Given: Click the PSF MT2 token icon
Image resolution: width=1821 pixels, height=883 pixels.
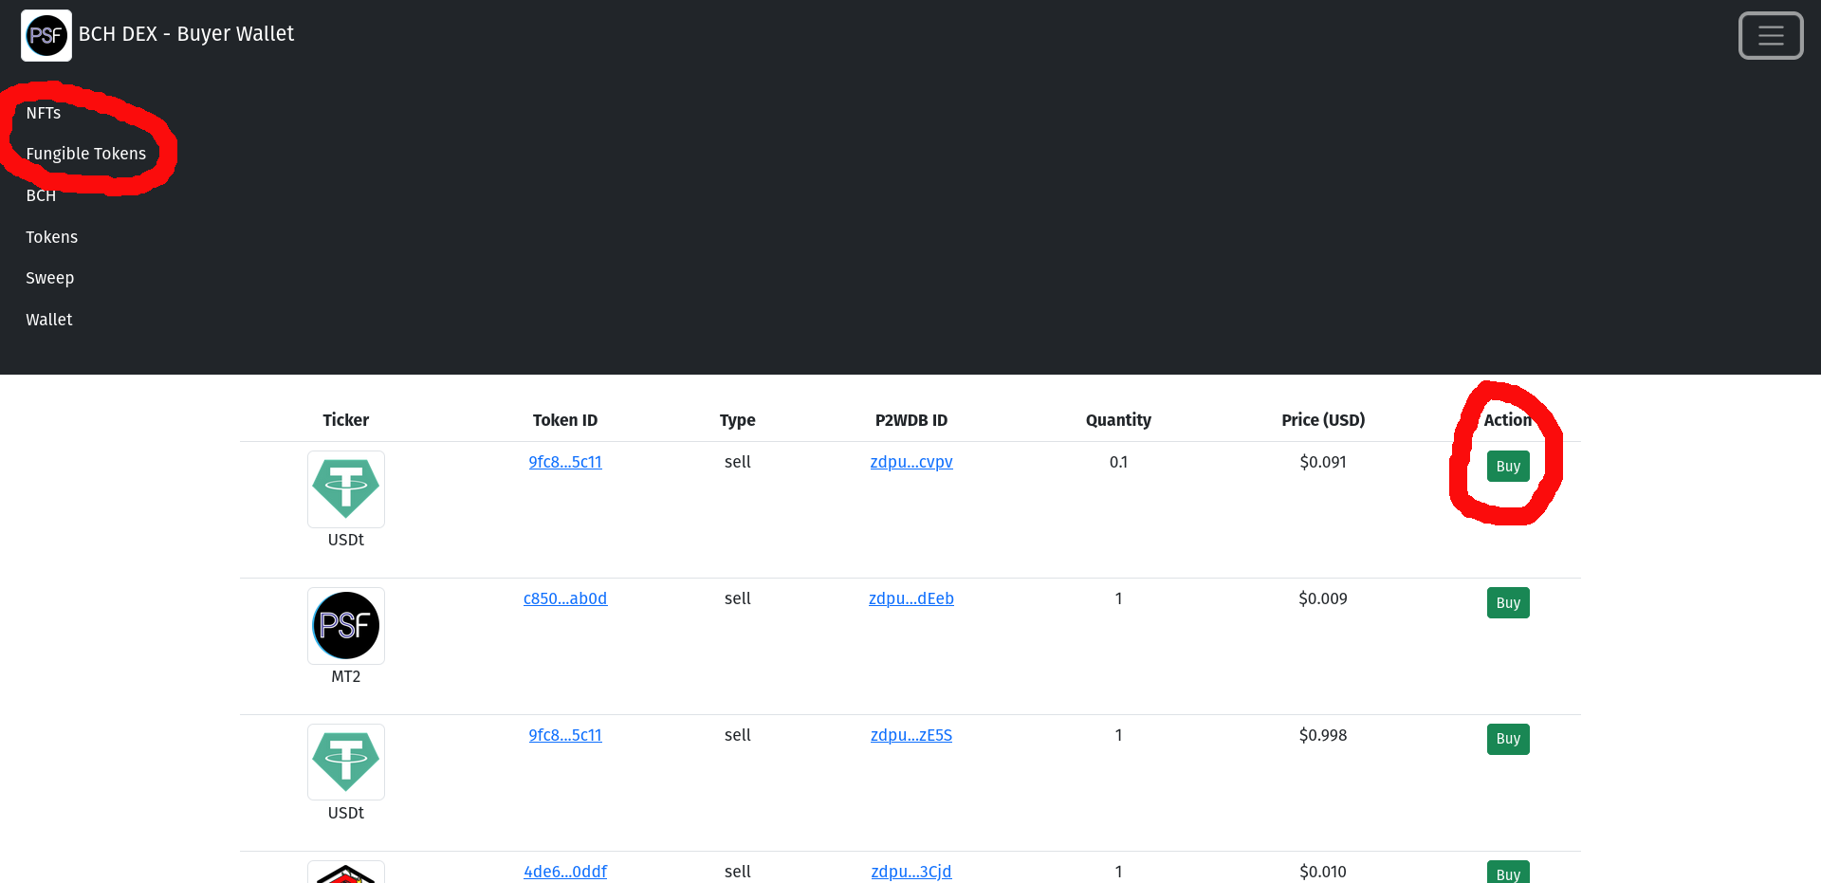Looking at the screenshot, I should [346, 626].
